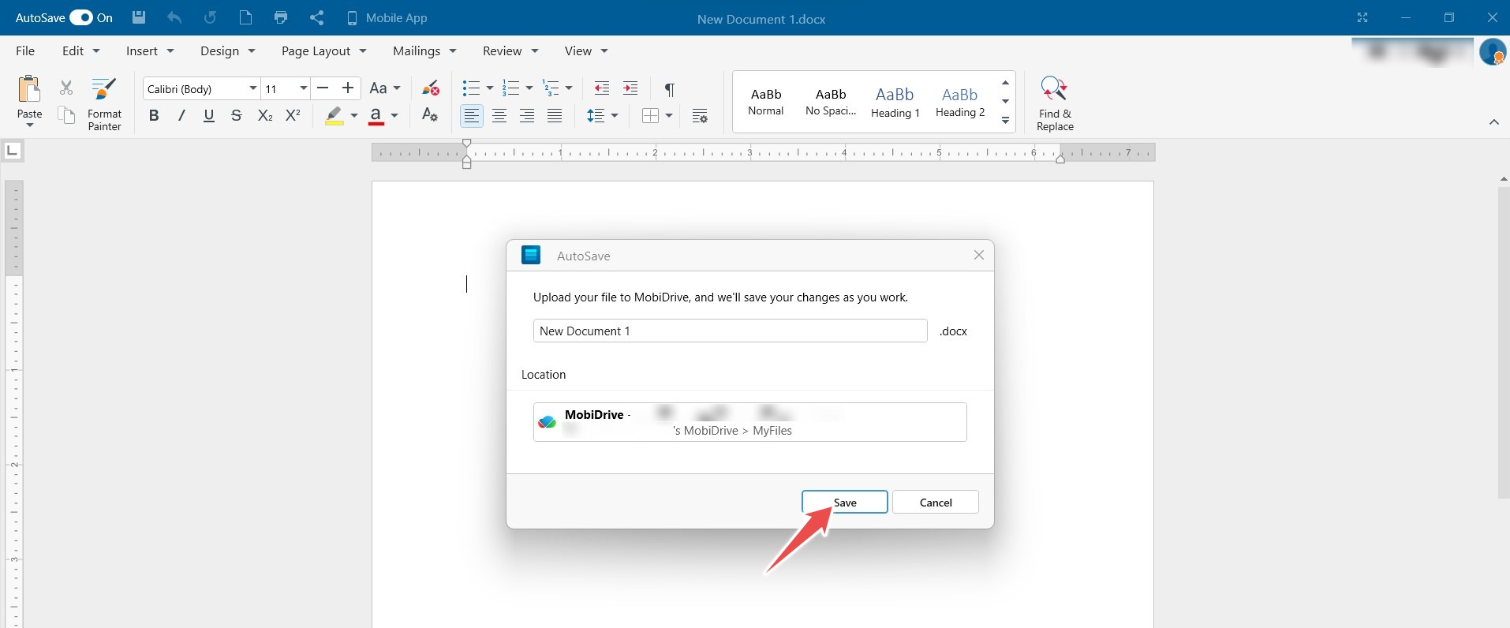Apply yellow text highlight color
The height and width of the screenshot is (628, 1510).
[x=335, y=116]
